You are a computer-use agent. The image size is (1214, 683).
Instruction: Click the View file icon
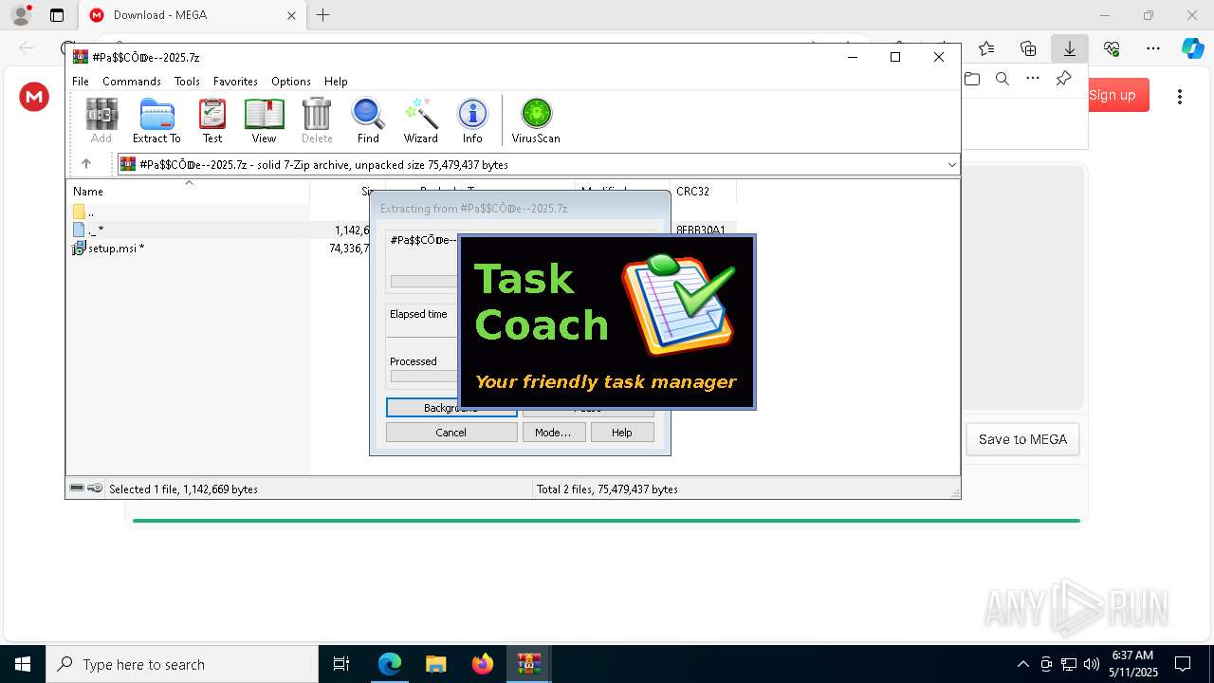pos(264,120)
